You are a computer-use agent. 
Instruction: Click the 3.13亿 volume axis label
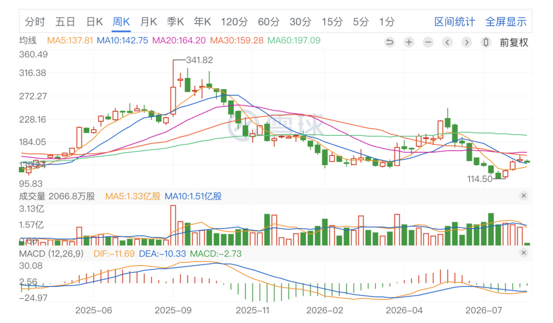(32, 209)
